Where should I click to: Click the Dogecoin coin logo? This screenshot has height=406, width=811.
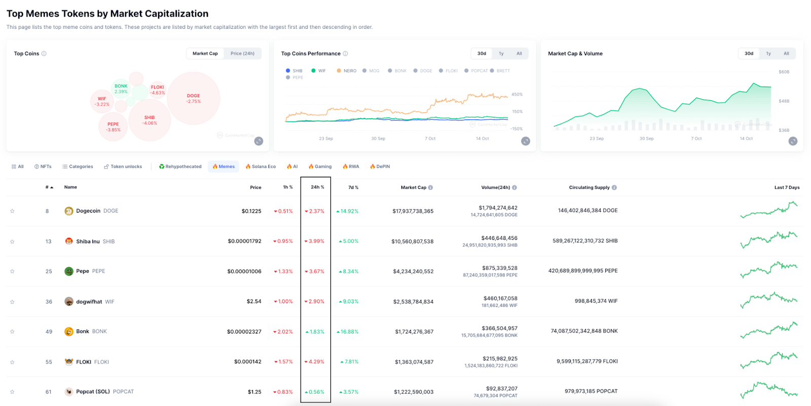coord(69,211)
